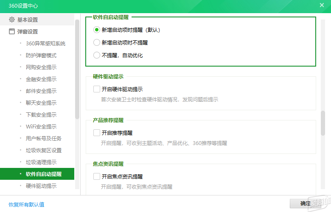Click 恢复所有默认值 link
331x212 pixels.
coord(26,204)
